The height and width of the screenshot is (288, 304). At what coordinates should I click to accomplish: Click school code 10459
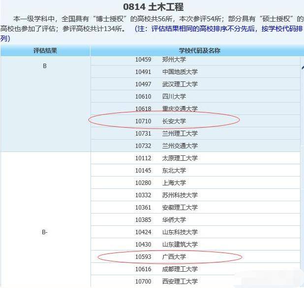coord(143,60)
